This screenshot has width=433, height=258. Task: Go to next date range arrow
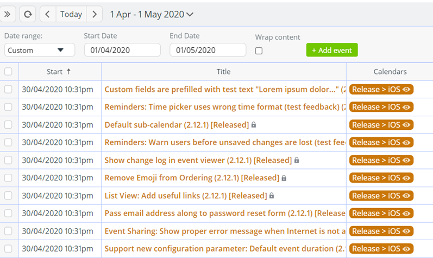click(x=95, y=14)
